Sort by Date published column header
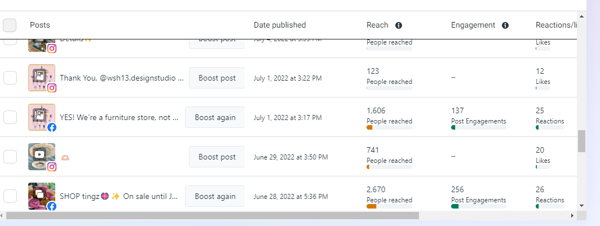 click(280, 25)
